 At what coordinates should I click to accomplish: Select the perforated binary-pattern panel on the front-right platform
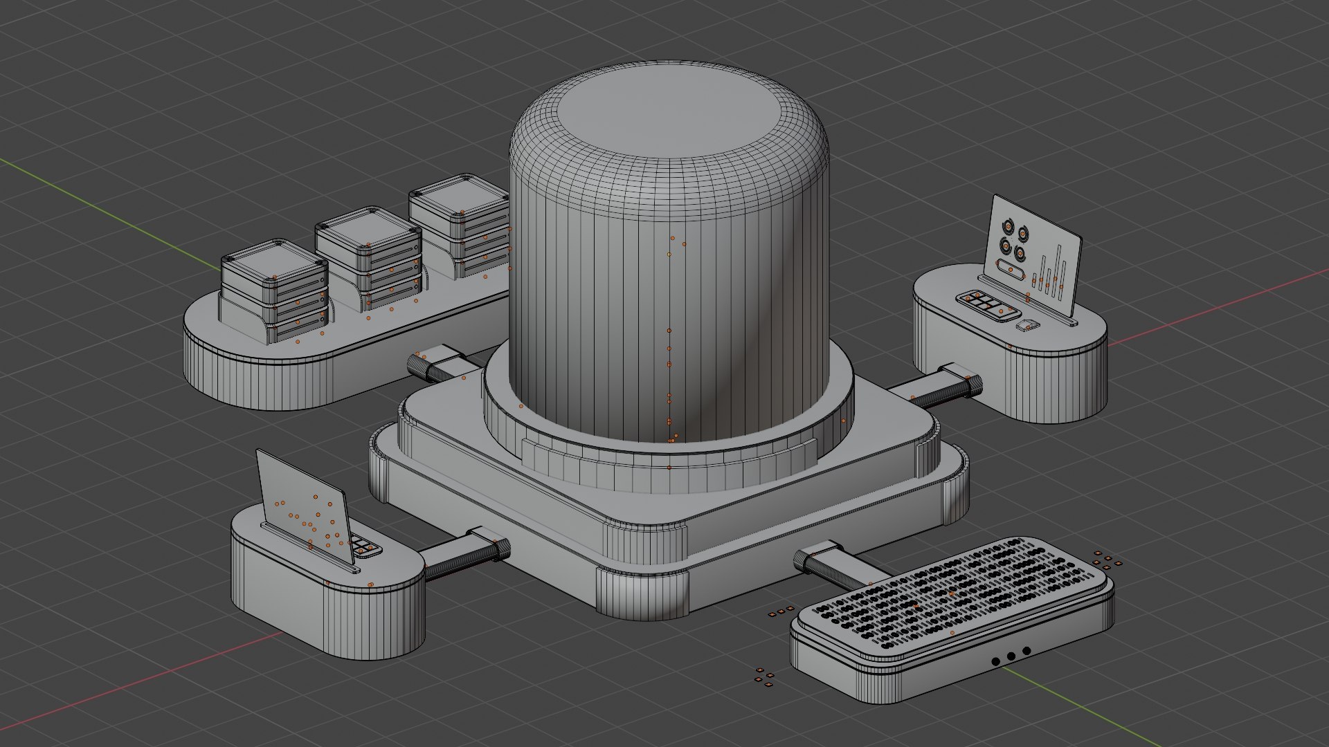click(x=952, y=597)
